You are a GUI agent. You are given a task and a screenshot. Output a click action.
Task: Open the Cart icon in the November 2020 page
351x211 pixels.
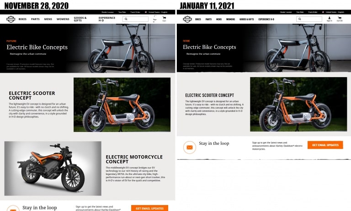(165, 19)
